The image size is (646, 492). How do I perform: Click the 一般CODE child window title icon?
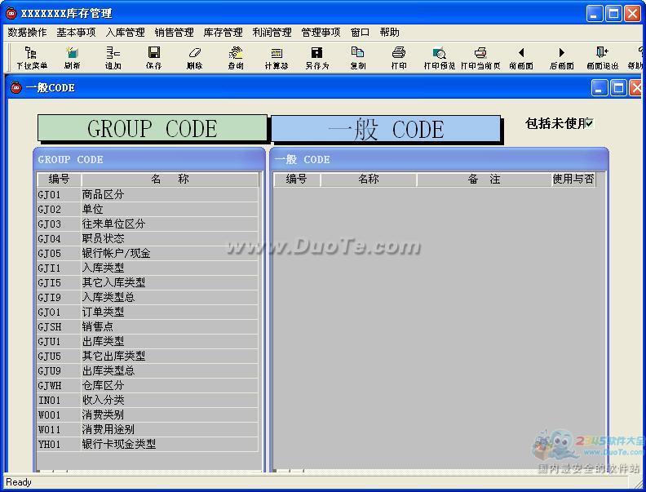pyautogui.click(x=16, y=88)
